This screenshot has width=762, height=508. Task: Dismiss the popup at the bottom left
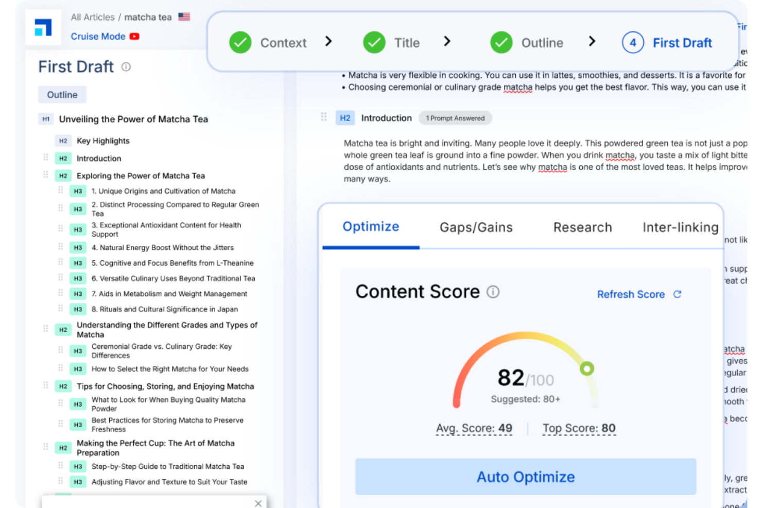258,503
